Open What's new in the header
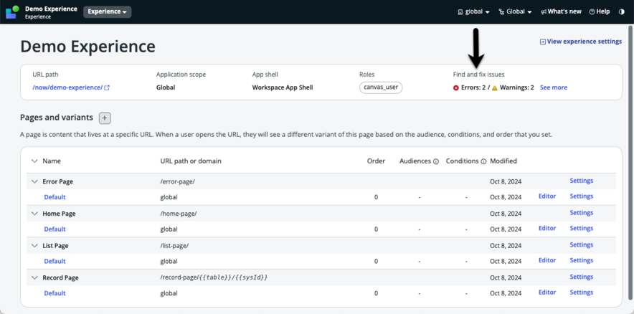The width and height of the screenshot is (634, 314). click(x=561, y=11)
